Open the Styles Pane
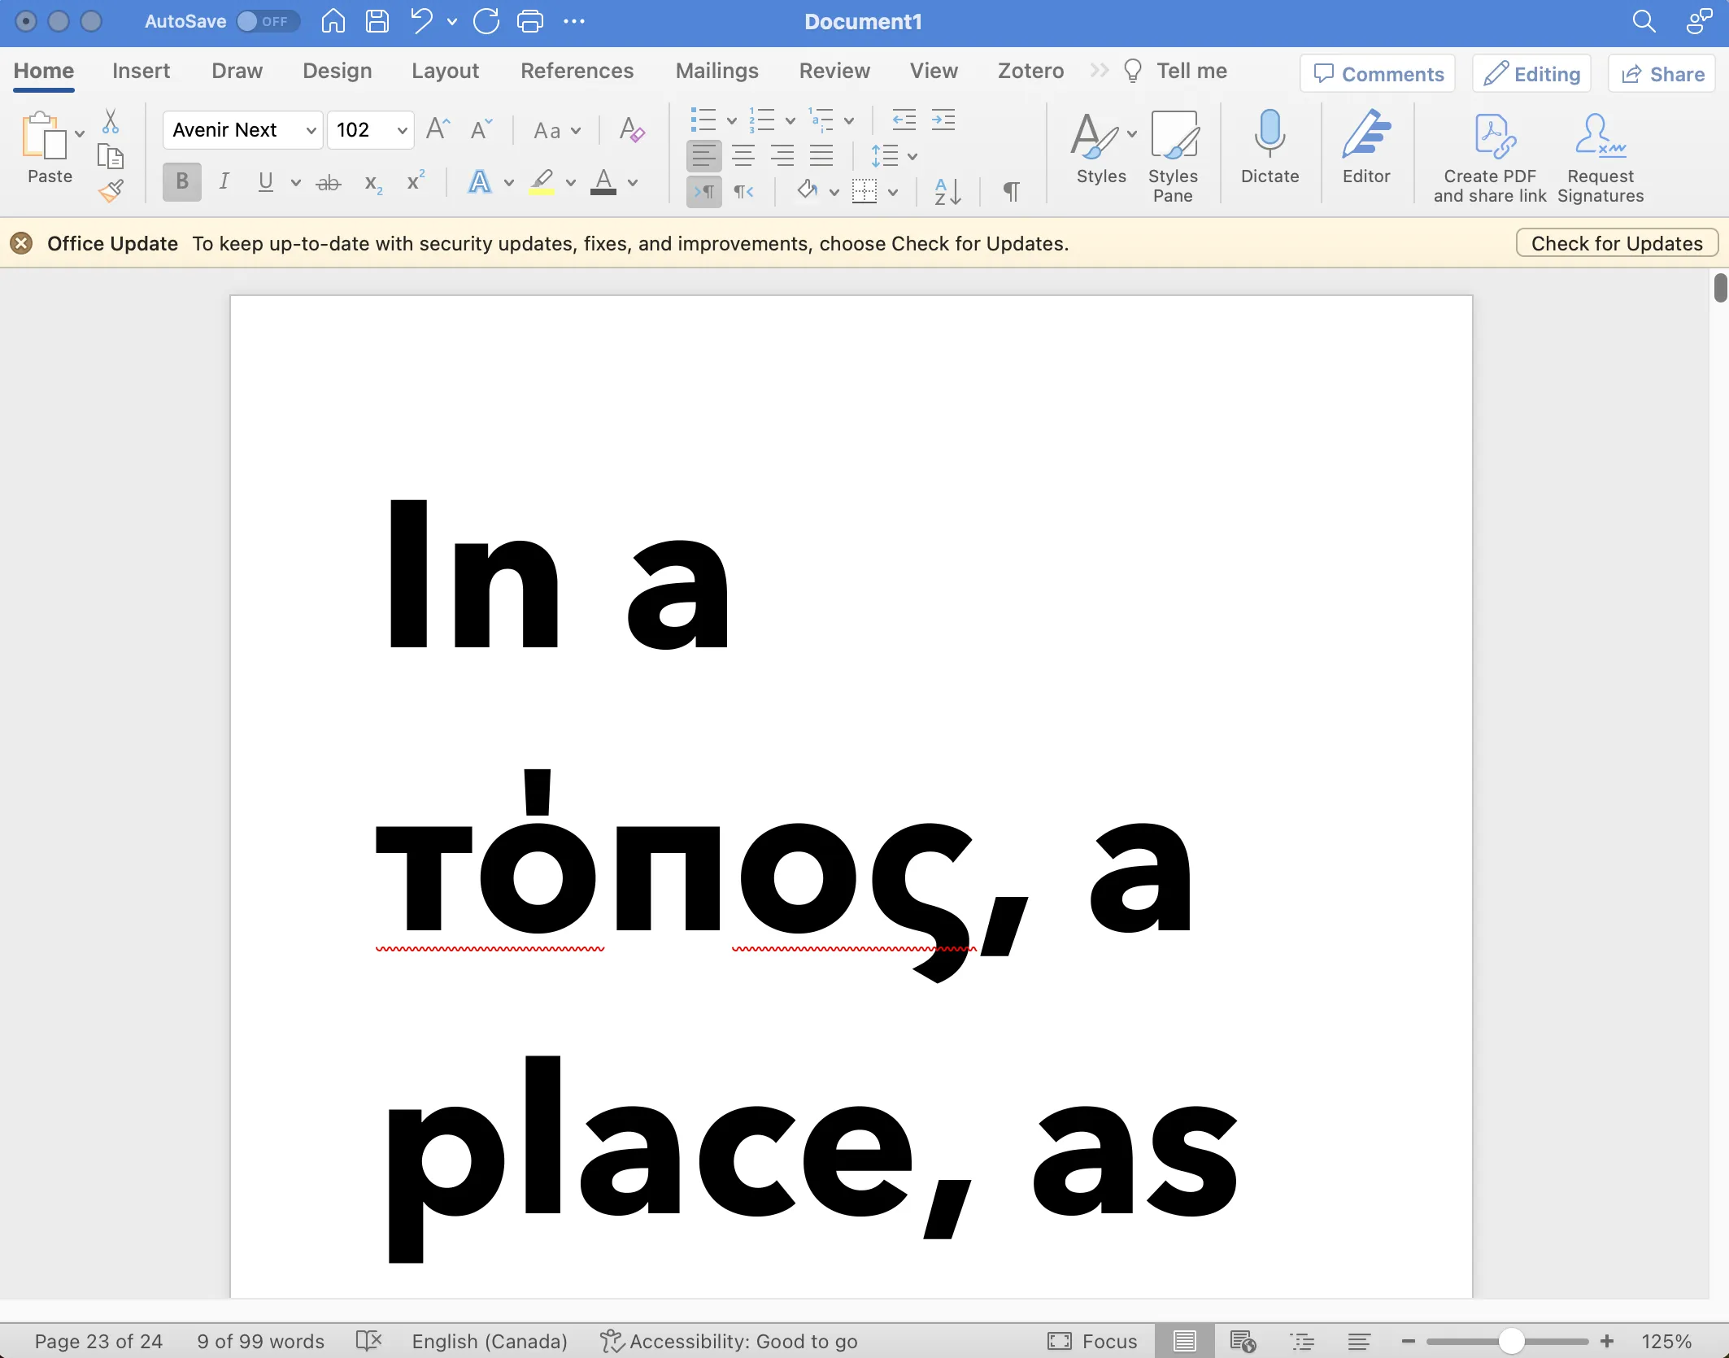 1173,156
